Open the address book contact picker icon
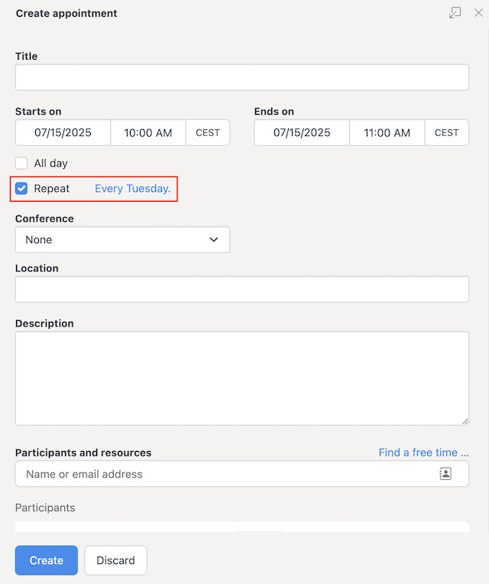This screenshot has width=489, height=584. click(445, 474)
